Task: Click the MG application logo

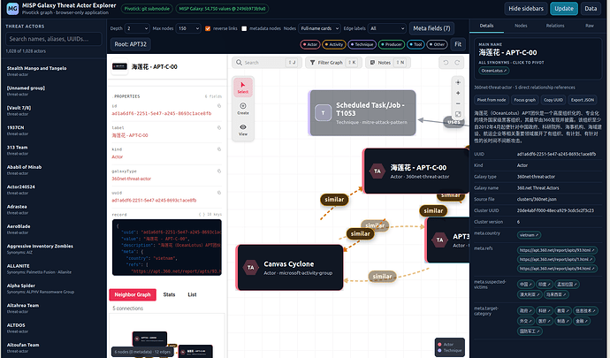Action: tap(12, 9)
